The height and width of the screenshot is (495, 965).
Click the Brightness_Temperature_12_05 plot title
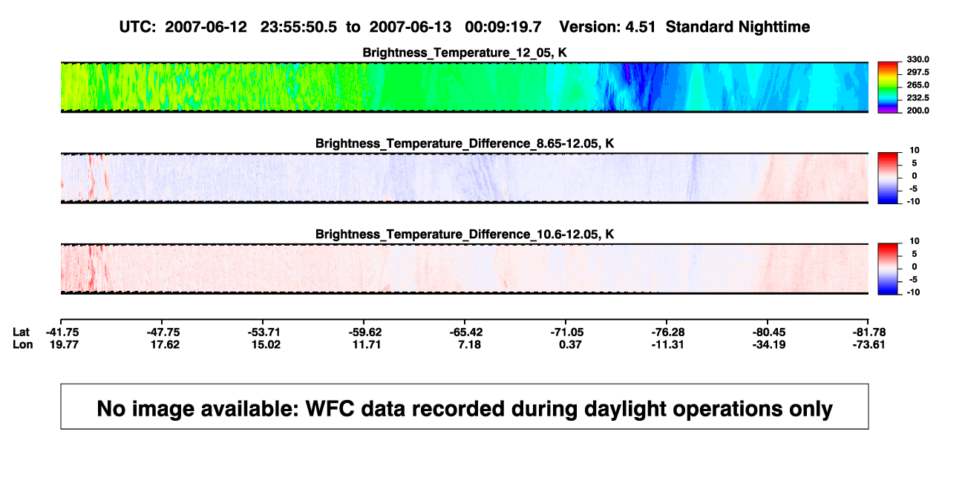click(x=465, y=53)
